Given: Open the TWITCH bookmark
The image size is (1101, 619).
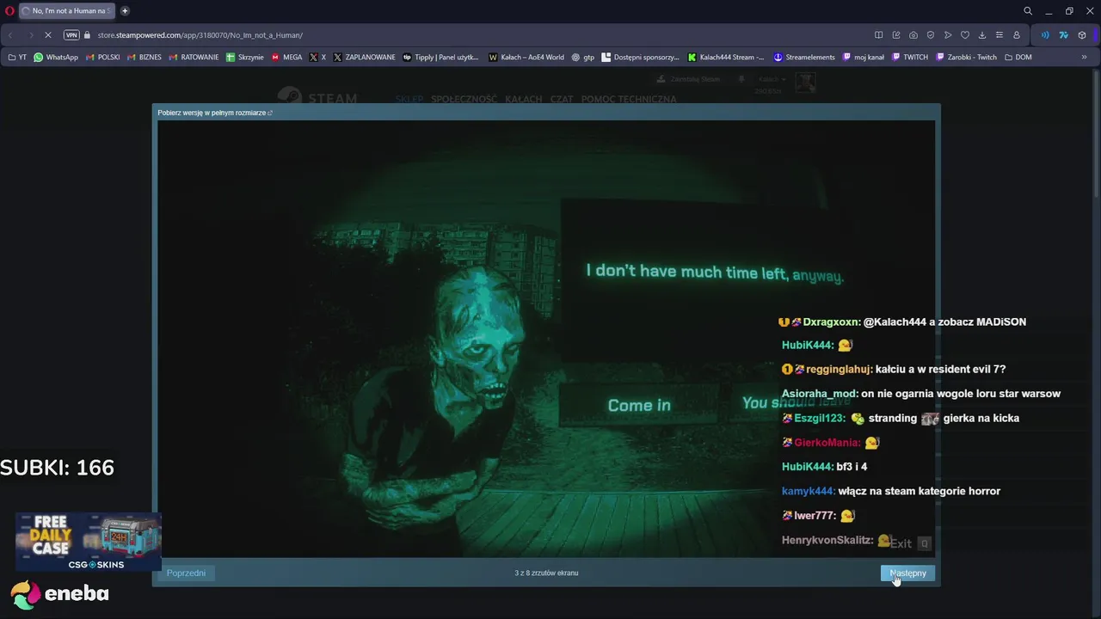Looking at the screenshot, I should 910,57.
